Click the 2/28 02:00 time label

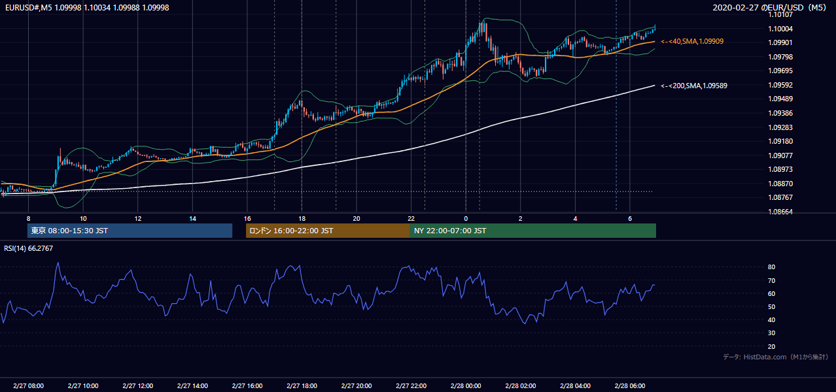(521, 385)
